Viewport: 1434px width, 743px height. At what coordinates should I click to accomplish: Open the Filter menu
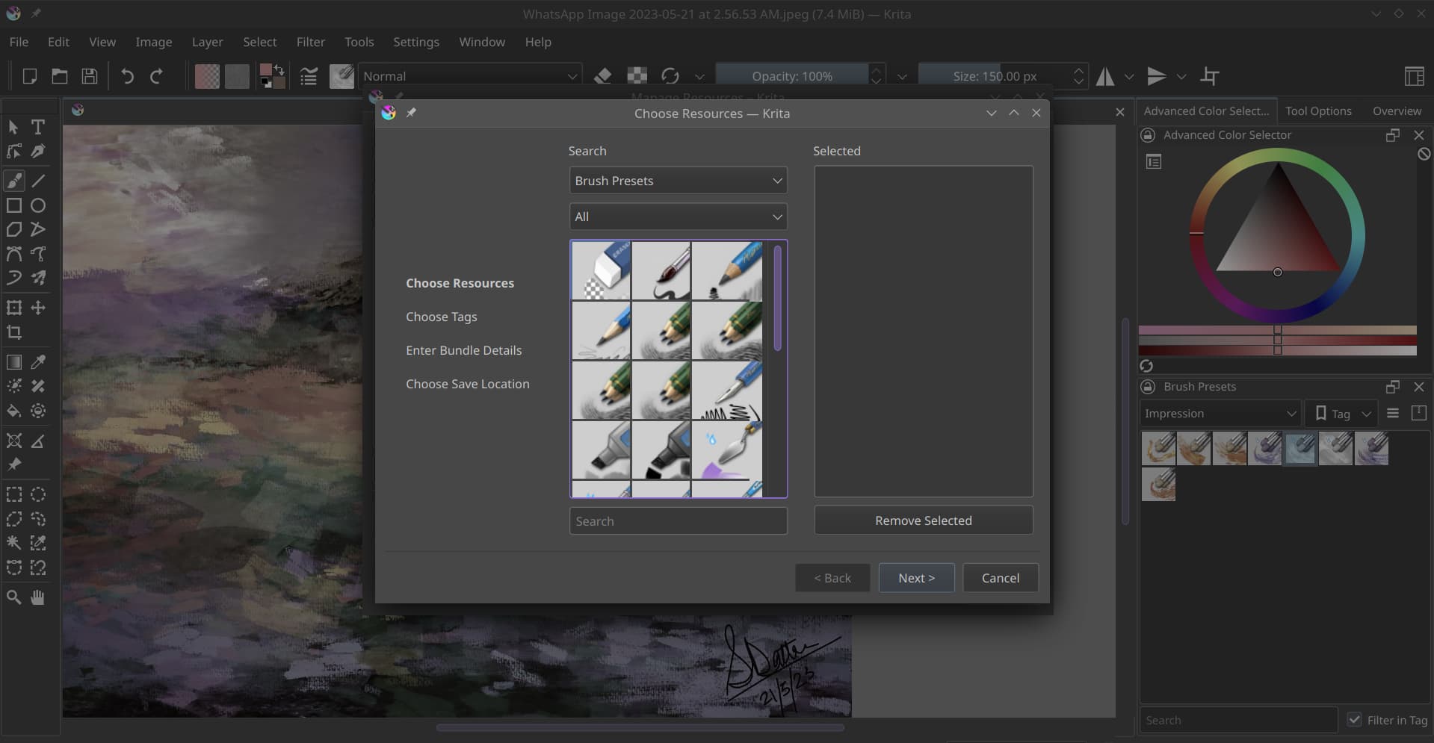point(310,42)
